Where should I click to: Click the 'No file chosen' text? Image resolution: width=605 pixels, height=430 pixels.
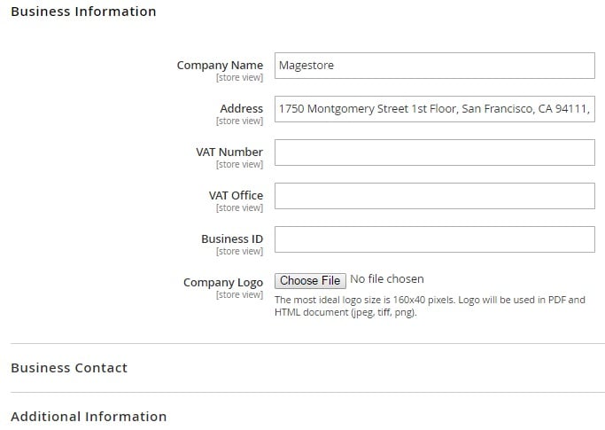click(x=386, y=279)
